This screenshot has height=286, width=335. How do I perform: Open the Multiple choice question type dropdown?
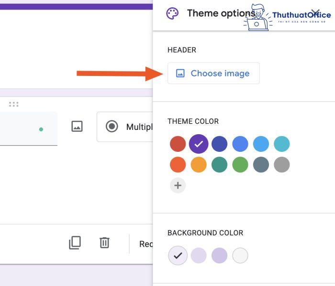click(125, 127)
